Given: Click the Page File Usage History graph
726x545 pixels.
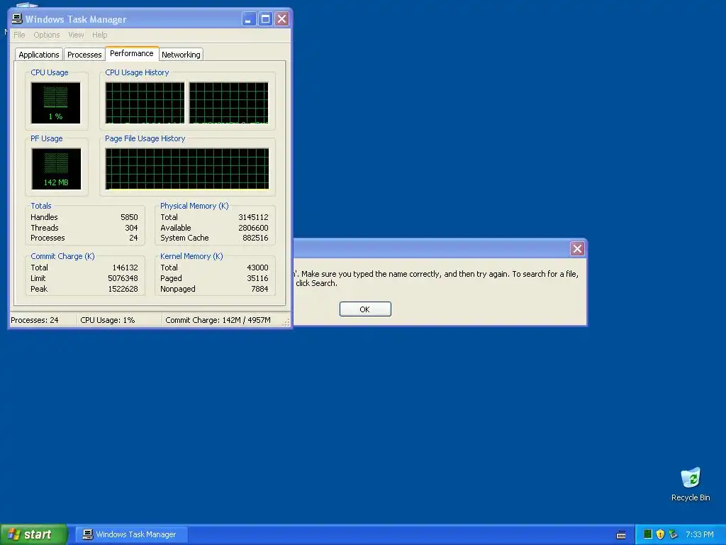Looking at the screenshot, I should pos(187,169).
